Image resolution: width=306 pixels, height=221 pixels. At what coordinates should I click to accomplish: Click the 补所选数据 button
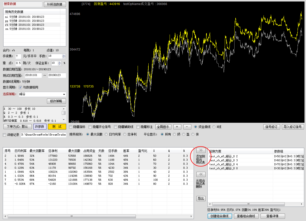pos(55,4)
